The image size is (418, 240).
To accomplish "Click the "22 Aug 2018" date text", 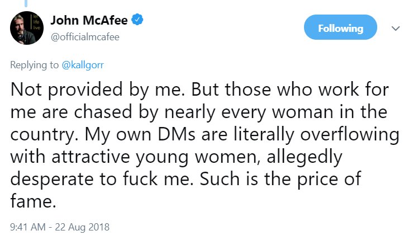I will [83, 227].
